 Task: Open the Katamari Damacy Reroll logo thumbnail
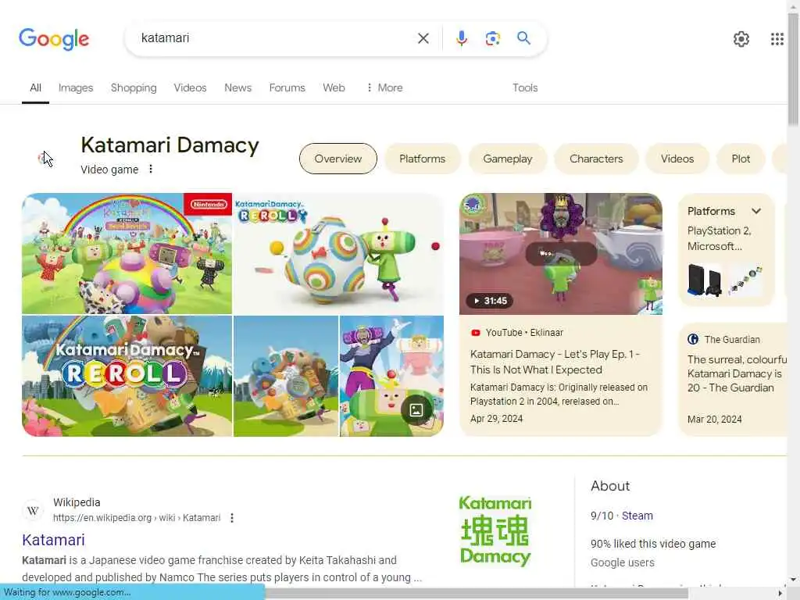coord(127,376)
